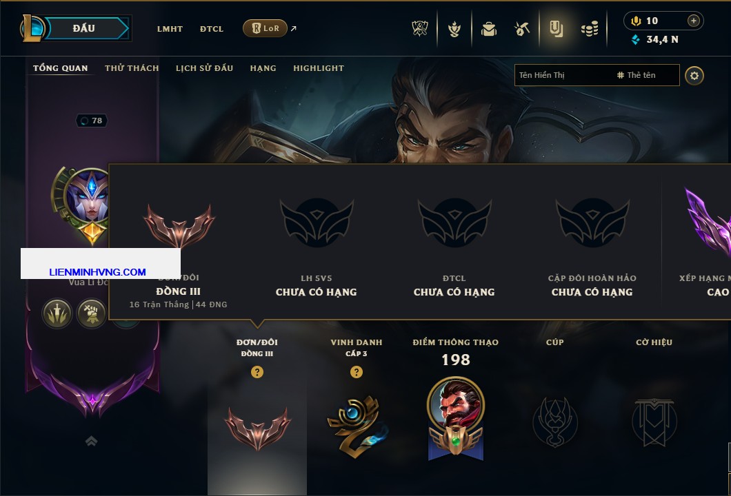Open the LoR external link button
The height and width of the screenshot is (496, 731).
click(265, 28)
